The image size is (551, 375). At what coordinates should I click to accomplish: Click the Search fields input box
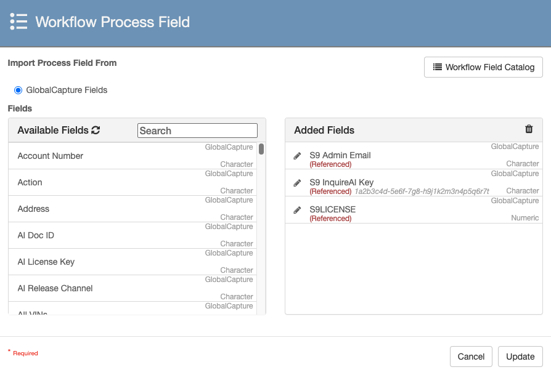pos(197,131)
